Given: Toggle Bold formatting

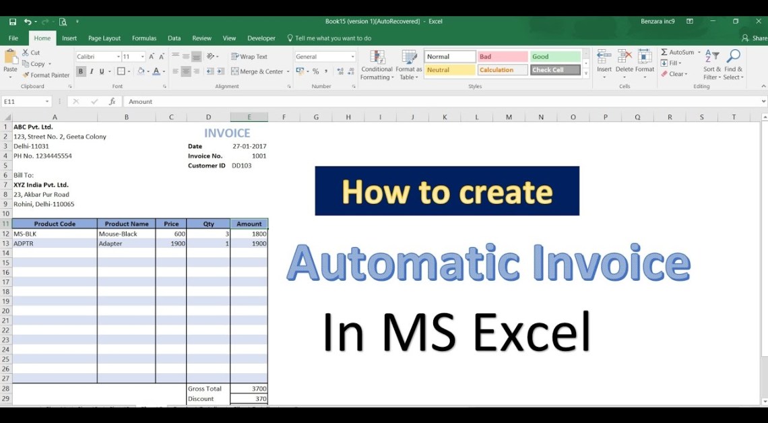Looking at the screenshot, I should (81, 71).
